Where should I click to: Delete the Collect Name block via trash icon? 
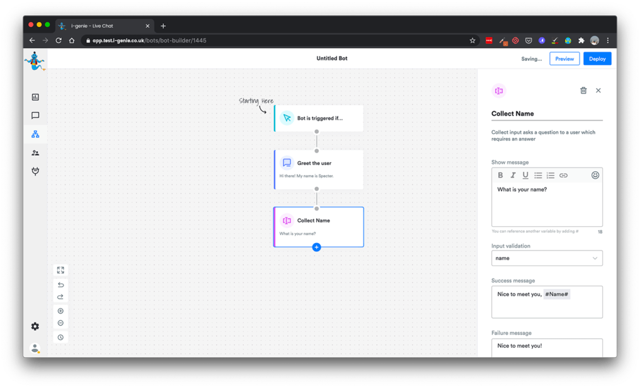click(x=583, y=91)
